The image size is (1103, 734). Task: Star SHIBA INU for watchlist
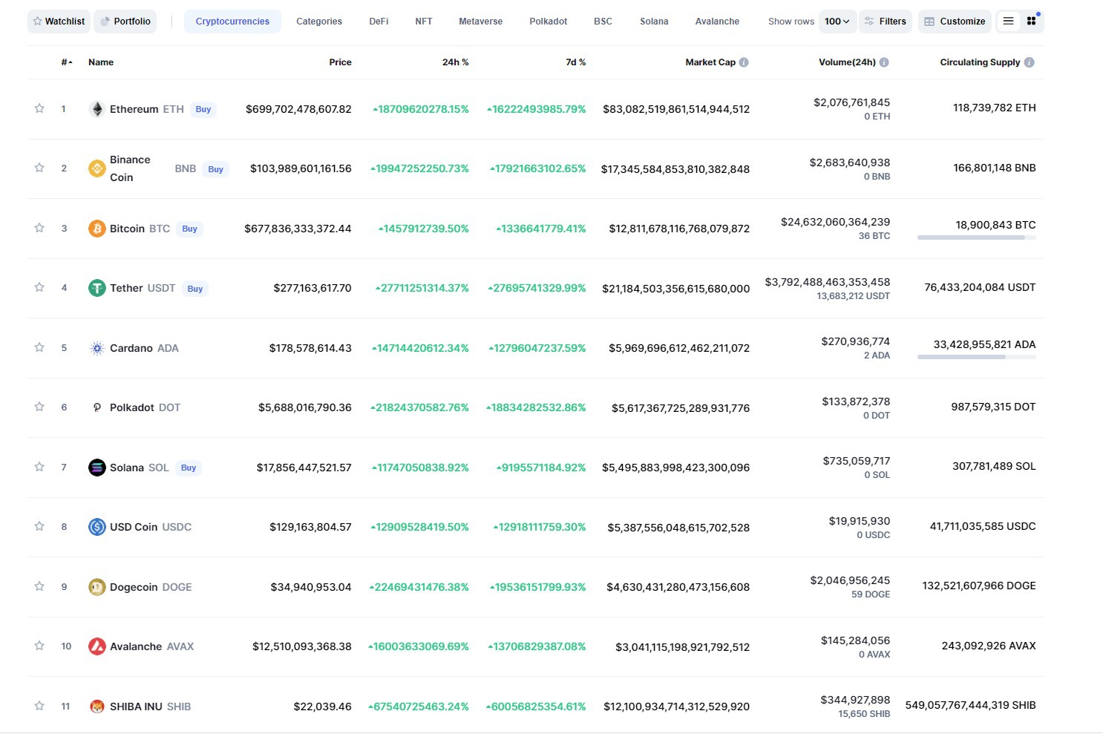coord(39,706)
